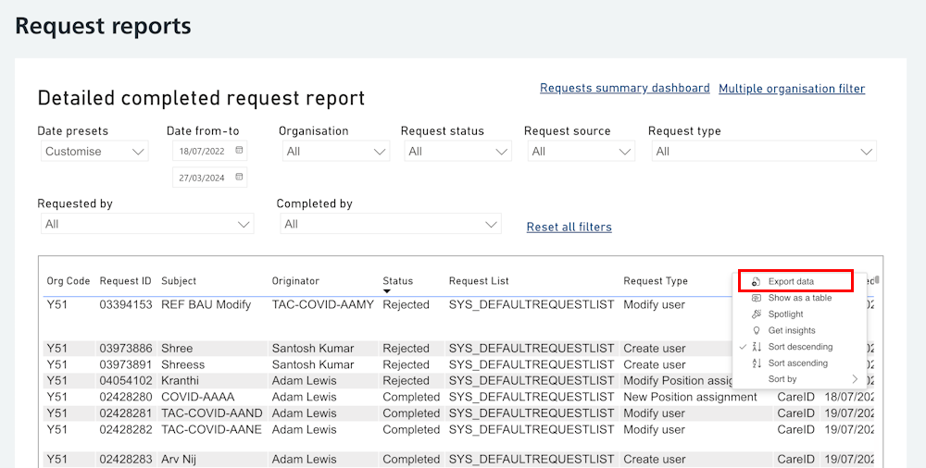Click the 27/03/2024 end date field
Image resolution: width=926 pixels, height=468 pixels.
tap(209, 177)
